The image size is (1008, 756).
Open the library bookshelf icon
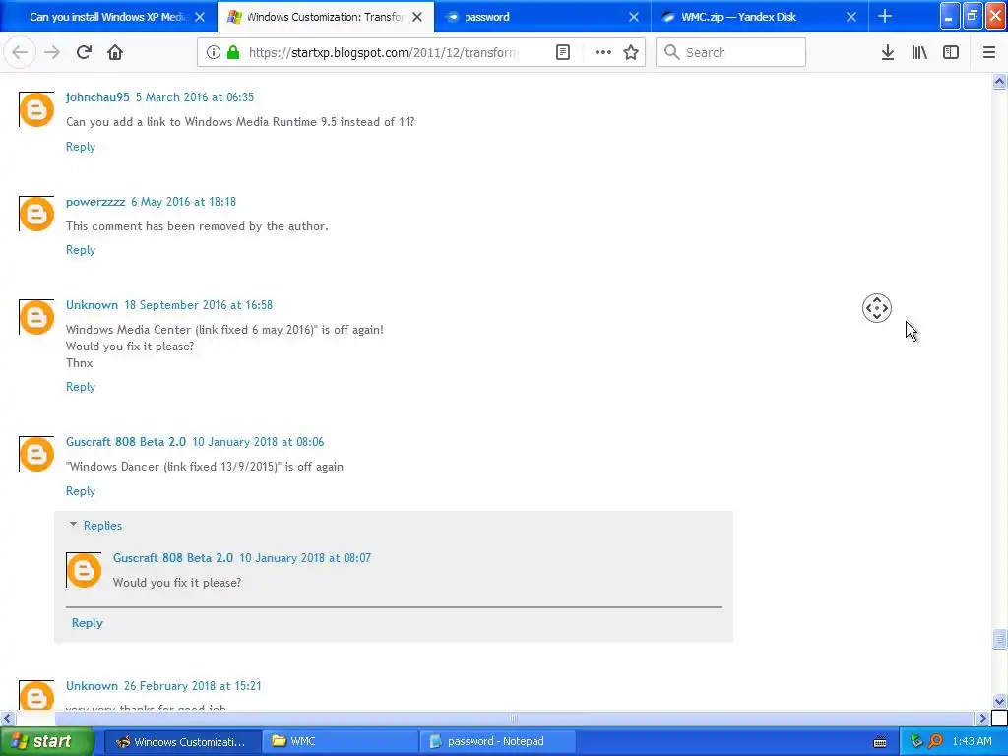[919, 52]
